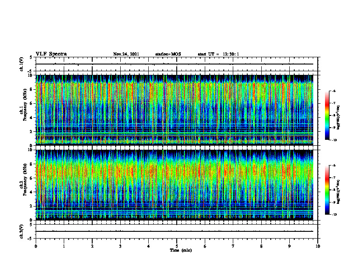The height and width of the screenshot is (276, 358).
Task: Click time axis tick label "7"
Action: click(233, 246)
